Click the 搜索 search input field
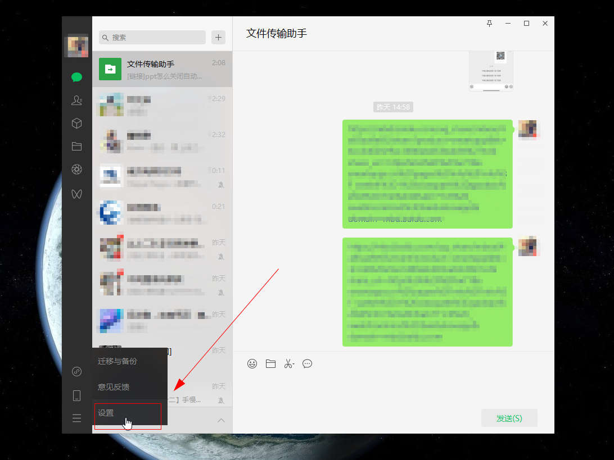 (x=152, y=37)
